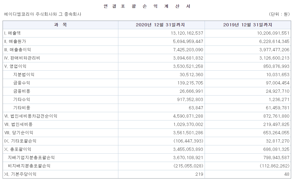Viewport: 294px width, 182px height.
Task: Click the value (215,055,028)
Action: (x=189, y=166)
